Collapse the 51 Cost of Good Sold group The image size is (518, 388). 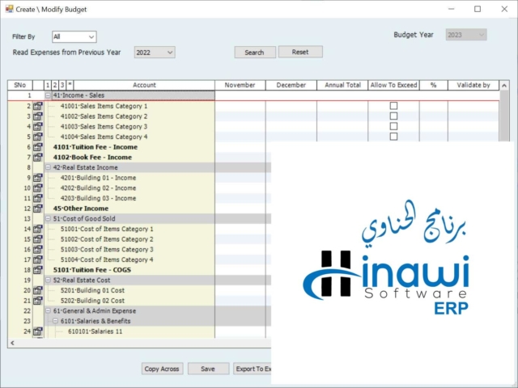(x=48, y=219)
